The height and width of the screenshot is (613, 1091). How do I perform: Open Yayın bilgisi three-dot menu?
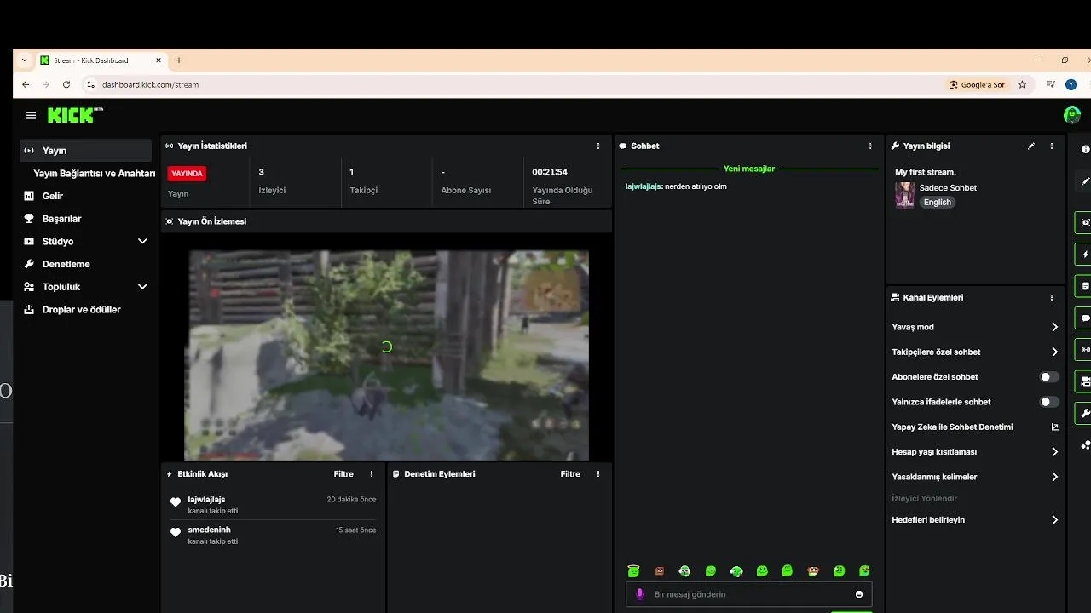(1052, 146)
